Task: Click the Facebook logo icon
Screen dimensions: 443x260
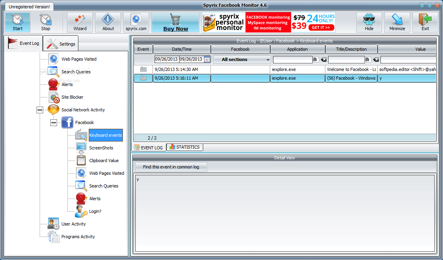Action: [x=67, y=122]
